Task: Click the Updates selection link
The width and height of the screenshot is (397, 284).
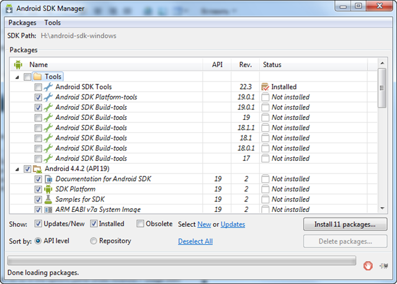Action: 233,224
